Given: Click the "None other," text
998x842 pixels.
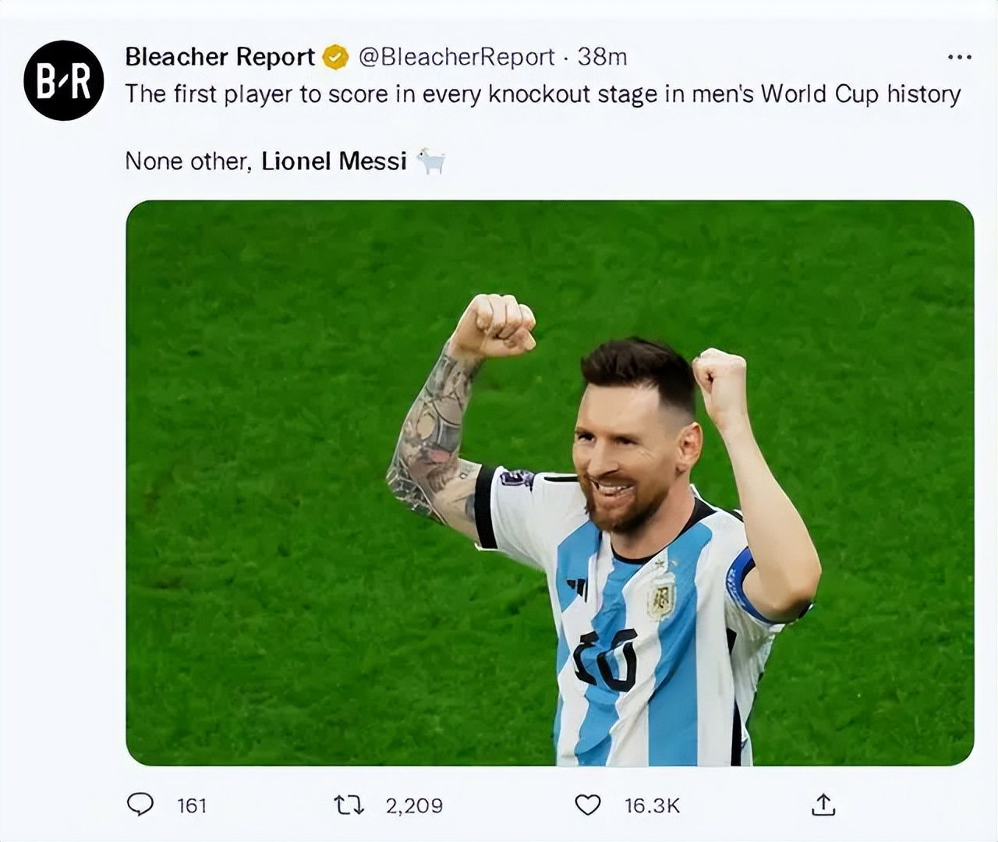Looking at the screenshot, I should point(188,161).
